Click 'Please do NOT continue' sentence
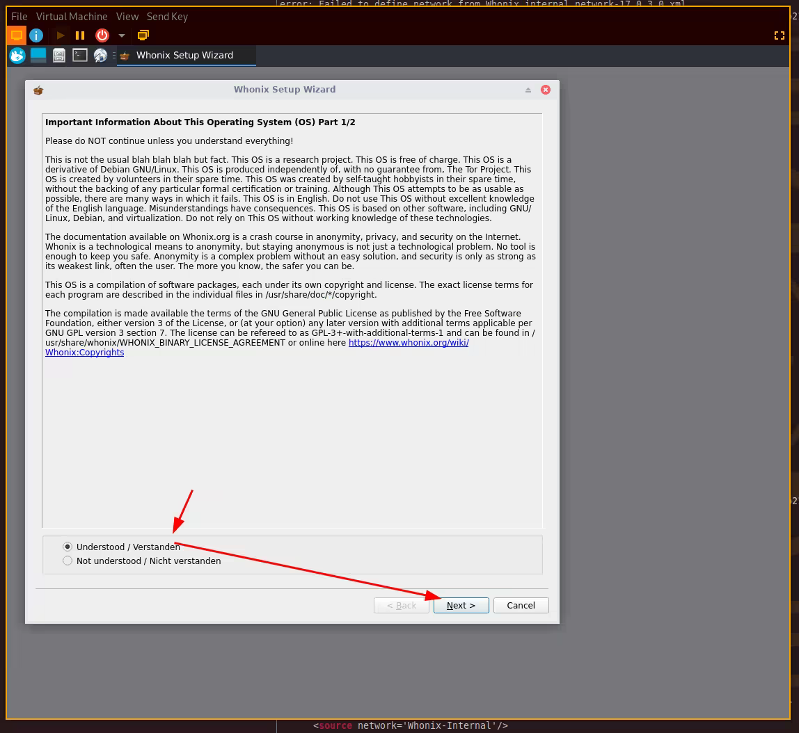Image resolution: width=799 pixels, height=733 pixels. click(x=169, y=141)
